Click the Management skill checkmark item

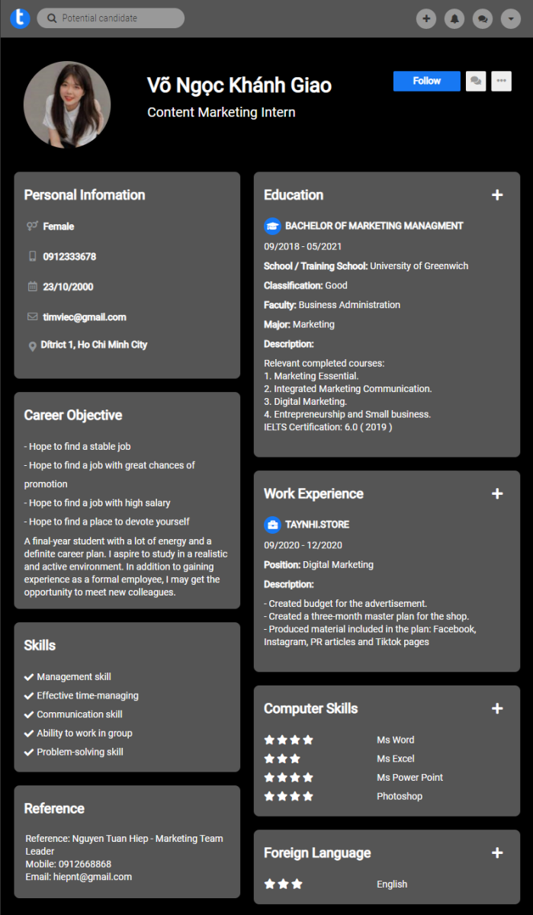68,677
